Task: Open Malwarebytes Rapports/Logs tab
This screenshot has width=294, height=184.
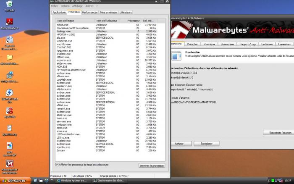Action: (248, 44)
